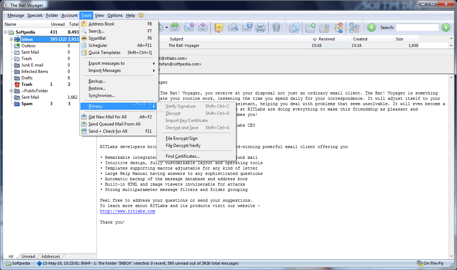
Task: Click the Save message floppy toolbar icon
Action: [247, 27]
